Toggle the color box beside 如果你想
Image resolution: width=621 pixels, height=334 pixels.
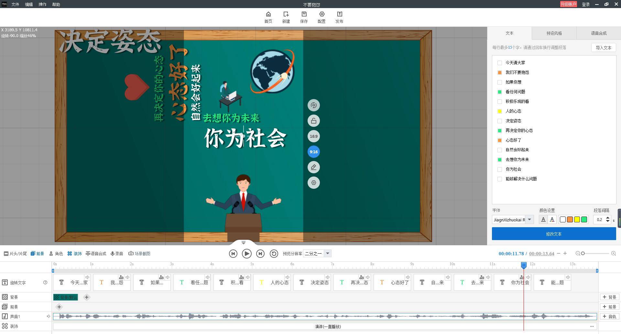(500, 82)
